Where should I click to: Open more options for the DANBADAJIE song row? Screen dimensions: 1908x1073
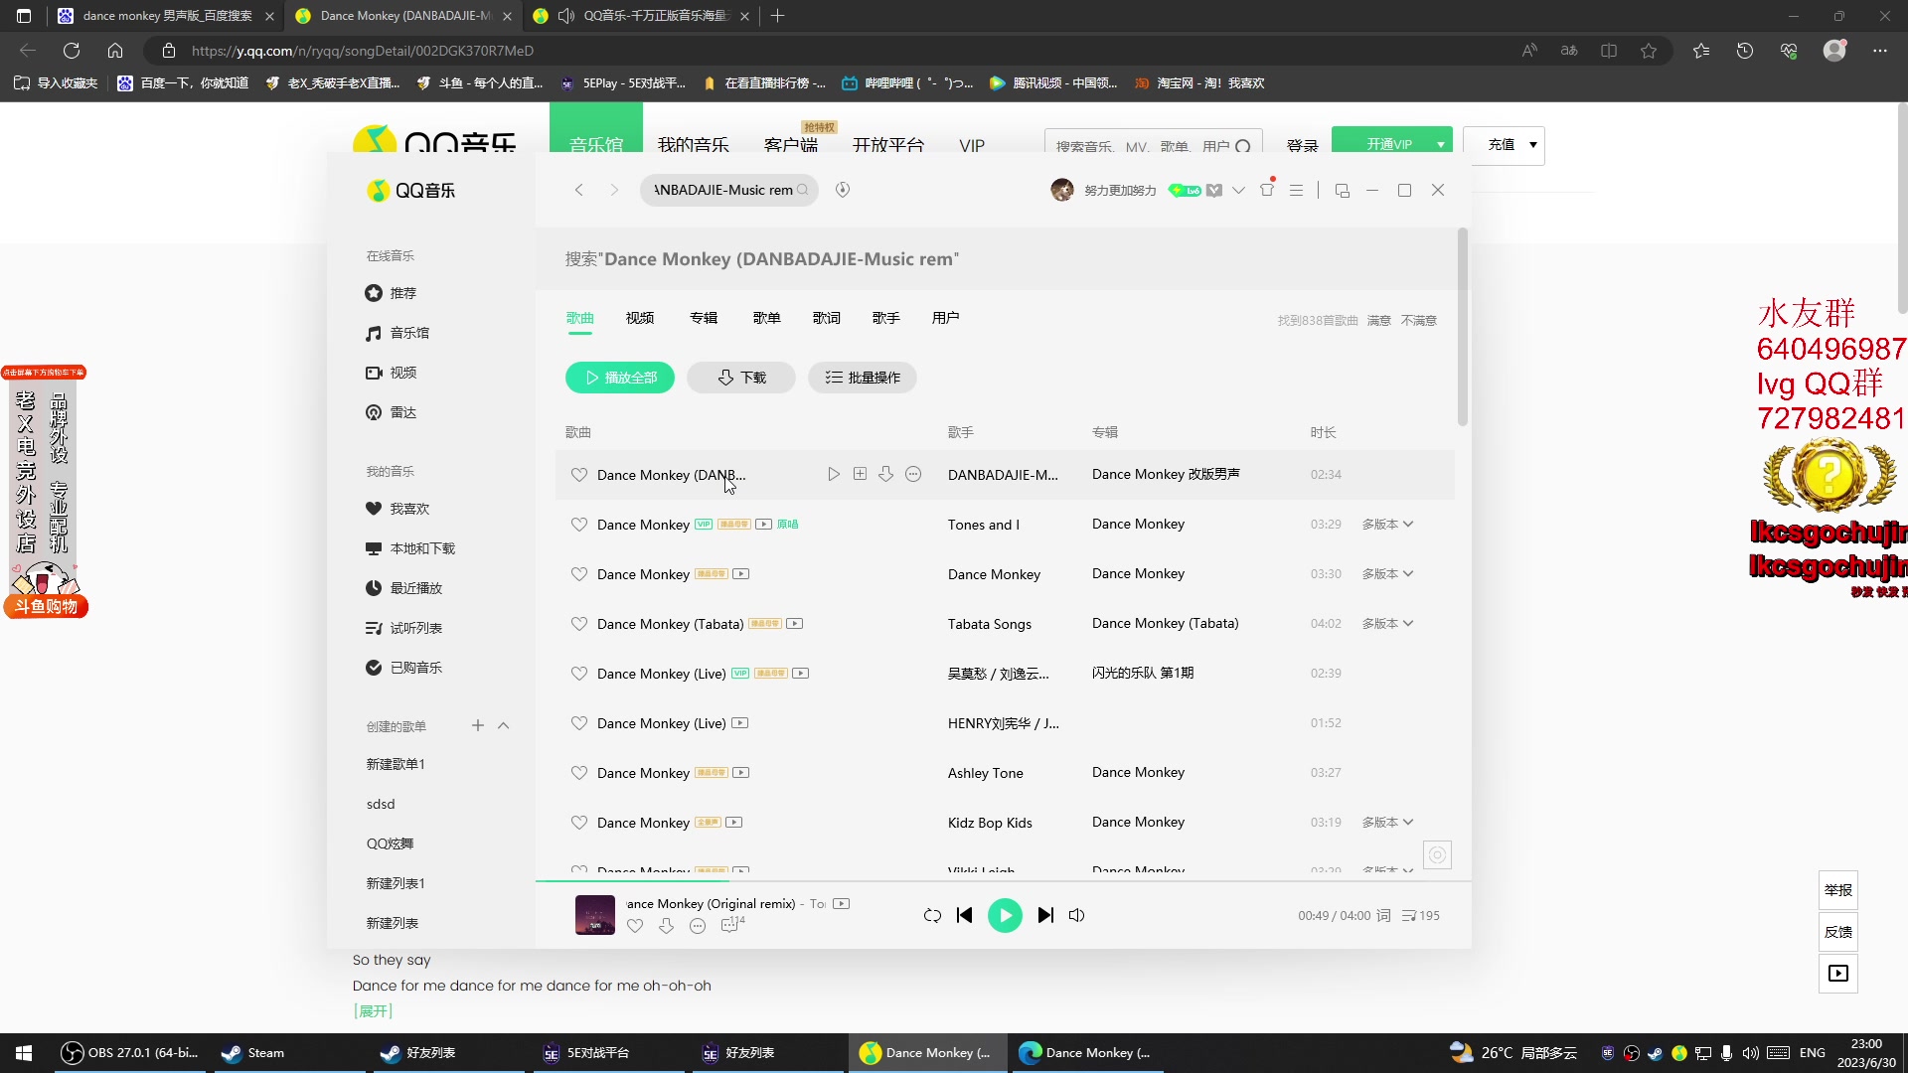tap(913, 475)
